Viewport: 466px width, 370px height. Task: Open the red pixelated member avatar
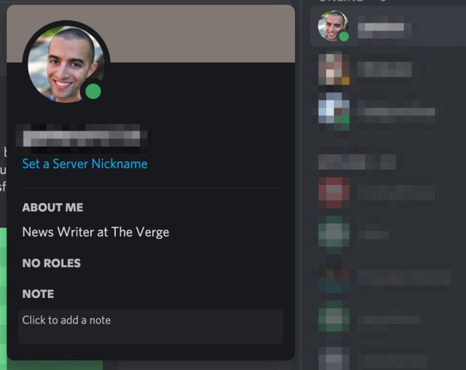(333, 192)
